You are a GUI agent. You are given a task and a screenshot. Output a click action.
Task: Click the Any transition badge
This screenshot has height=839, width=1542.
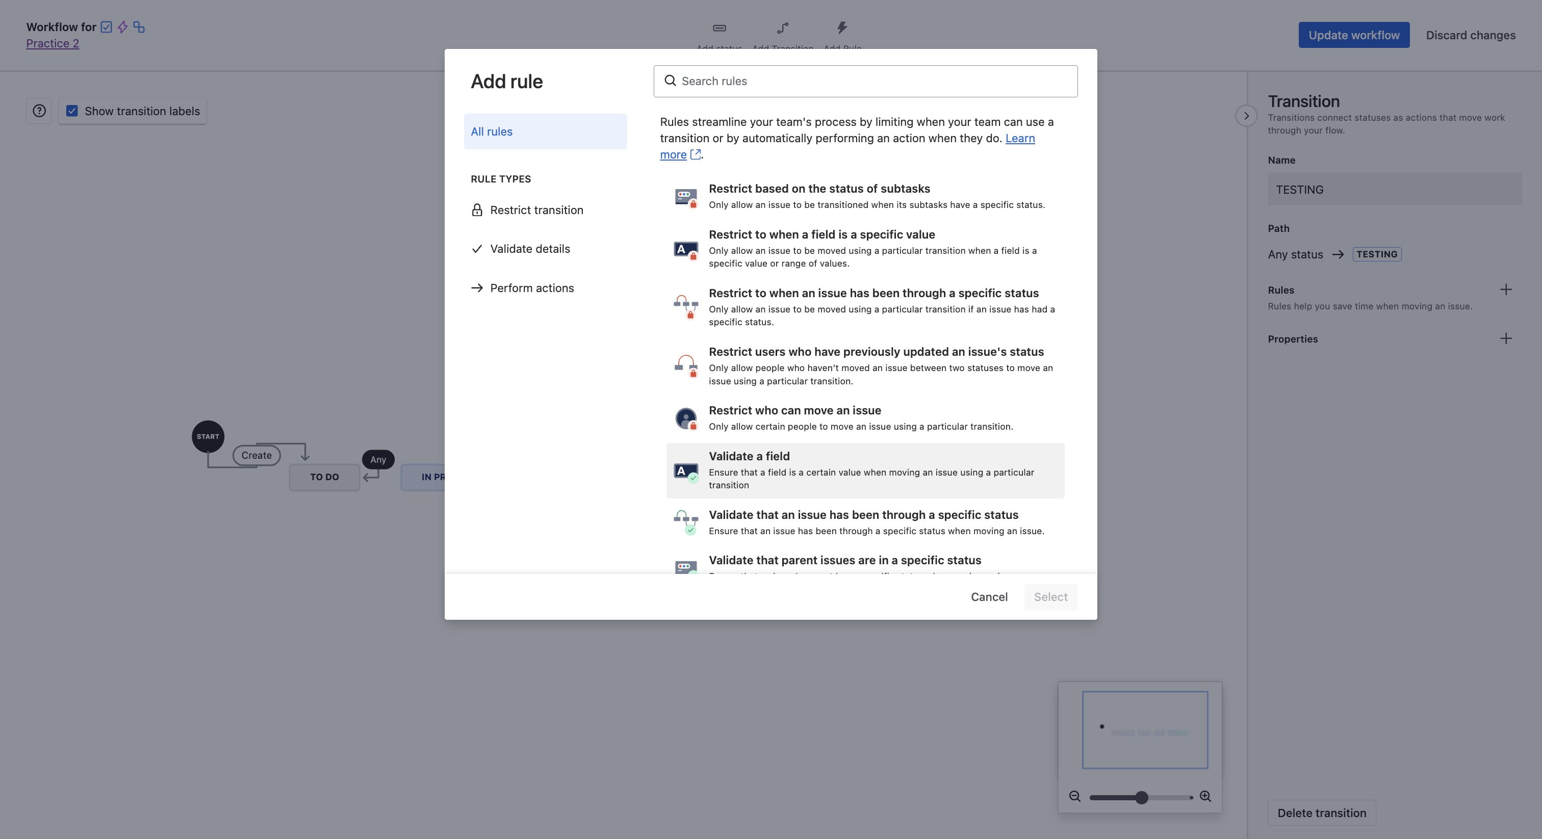(x=378, y=460)
